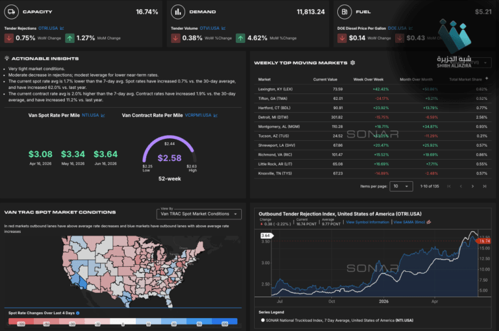499x331 pixels.
Task: Go to first page of markets table
Action: (x=449, y=186)
